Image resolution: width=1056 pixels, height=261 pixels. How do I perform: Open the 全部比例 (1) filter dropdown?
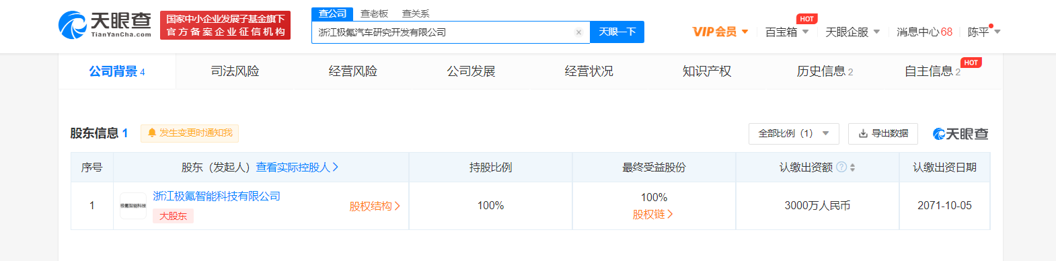click(794, 133)
